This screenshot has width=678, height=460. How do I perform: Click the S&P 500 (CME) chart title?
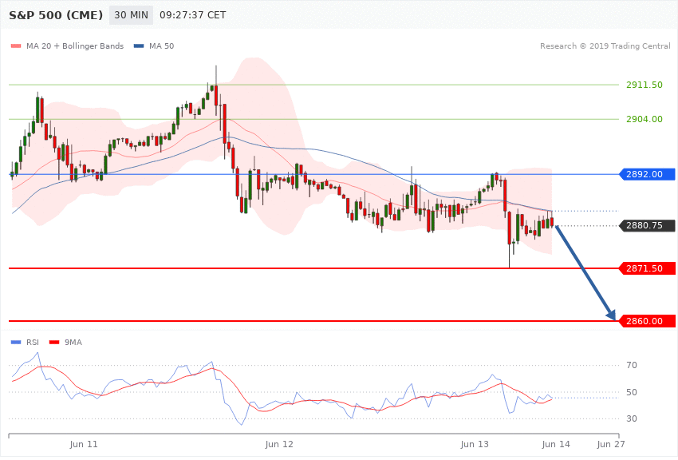pos(56,15)
